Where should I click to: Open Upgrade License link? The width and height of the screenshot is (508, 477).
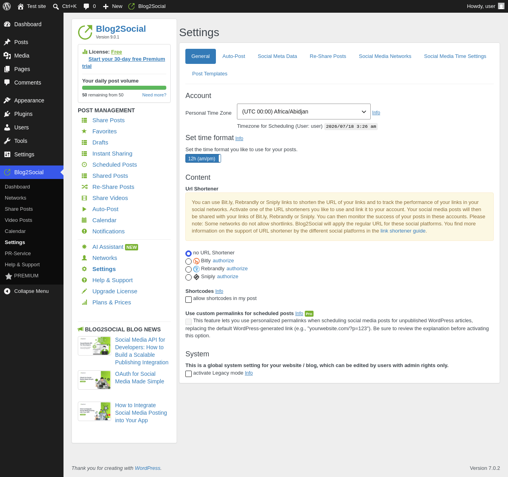pos(115,291)
